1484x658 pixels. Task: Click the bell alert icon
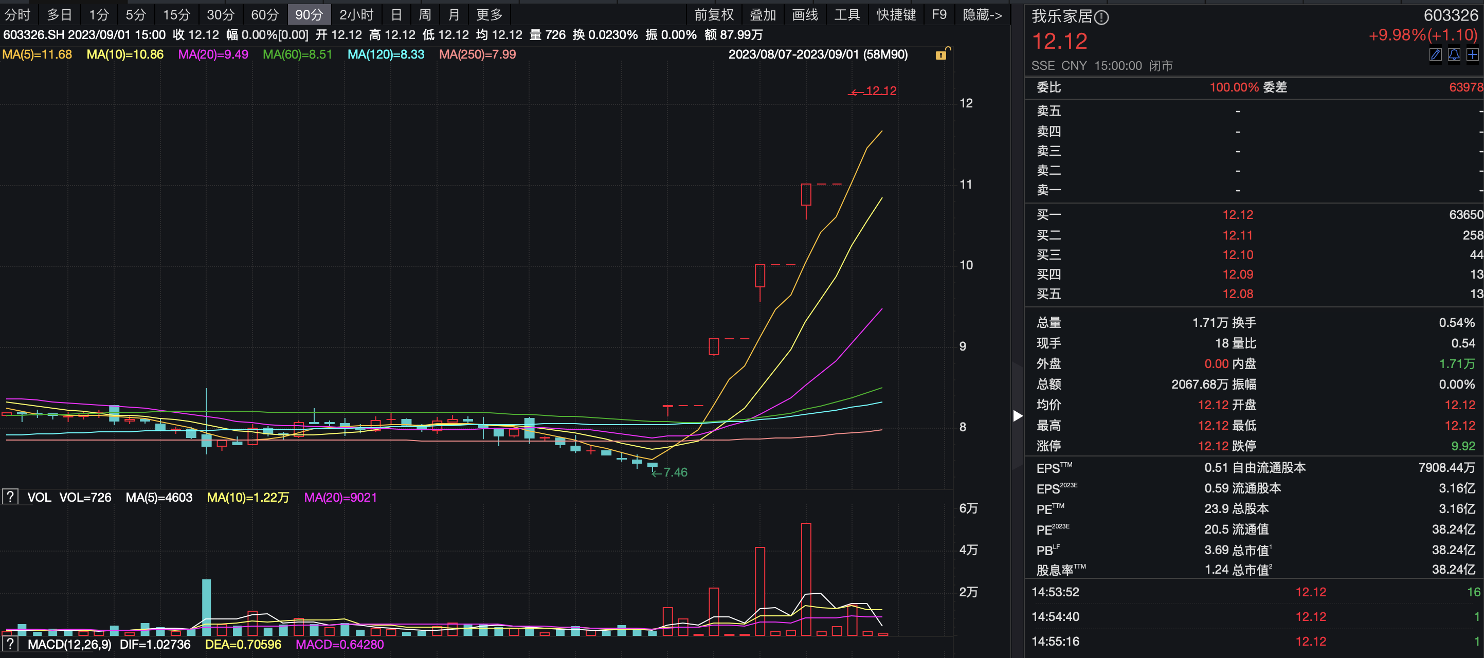1454,54
